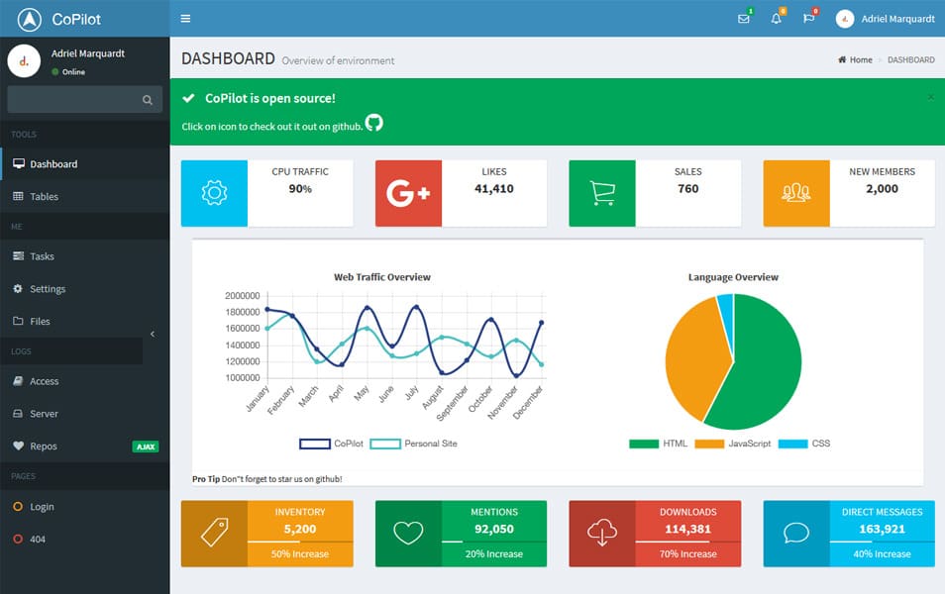Expand the Files sidebar item

click(x=84, y=321)
